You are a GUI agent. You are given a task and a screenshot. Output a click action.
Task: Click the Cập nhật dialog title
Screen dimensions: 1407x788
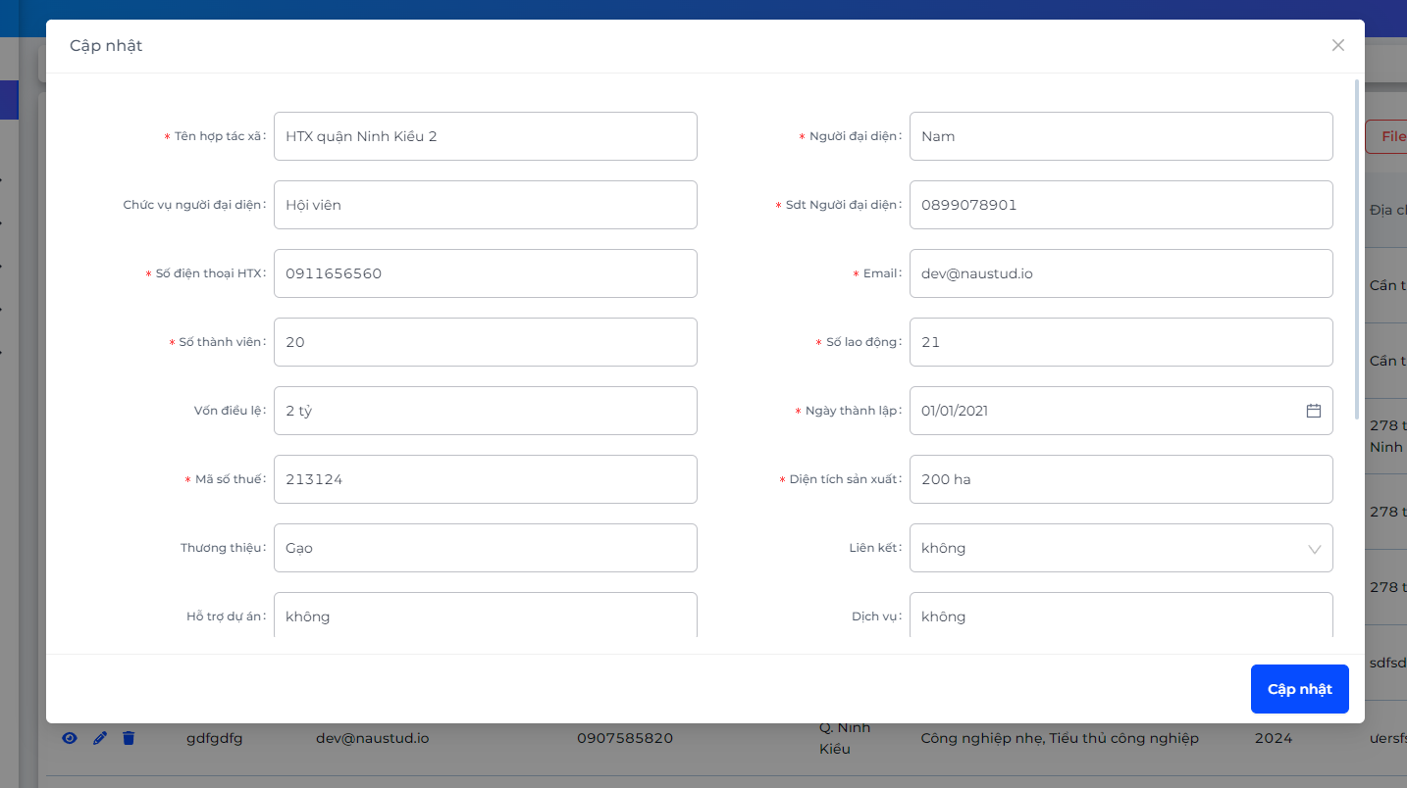pos(106,45)
